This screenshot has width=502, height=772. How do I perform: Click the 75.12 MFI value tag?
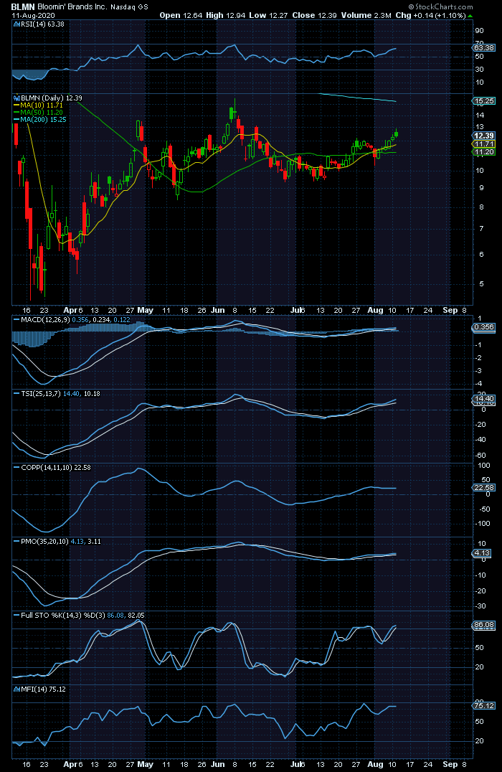[x=484, y=705]
